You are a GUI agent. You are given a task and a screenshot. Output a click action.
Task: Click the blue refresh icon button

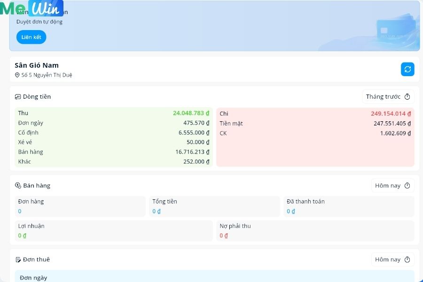click(407, 69)
